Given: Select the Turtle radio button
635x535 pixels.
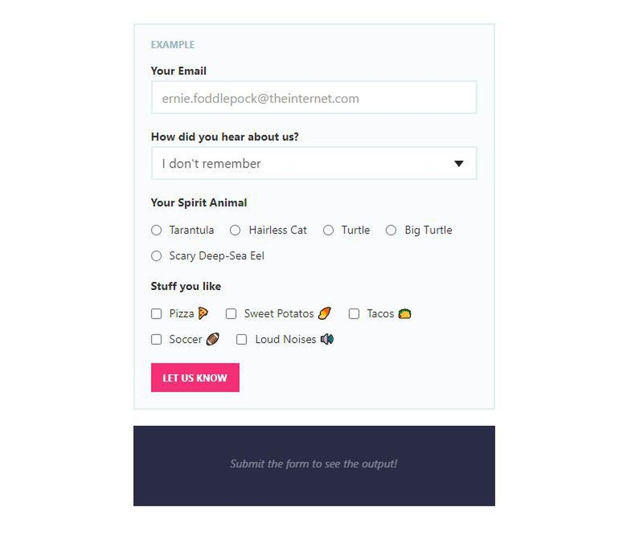Looking at the screenshot, I should click(328, 230).
